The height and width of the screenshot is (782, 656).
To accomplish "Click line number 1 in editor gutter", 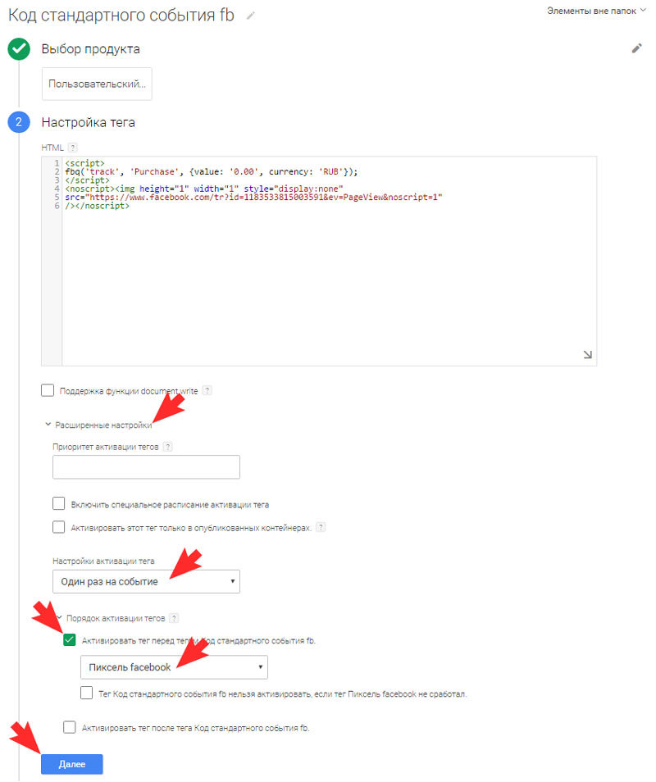I will click(57, 163).
